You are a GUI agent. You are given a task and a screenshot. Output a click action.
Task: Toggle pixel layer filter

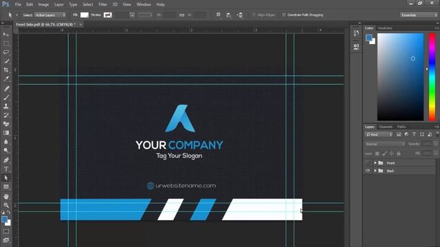point(399,134)
